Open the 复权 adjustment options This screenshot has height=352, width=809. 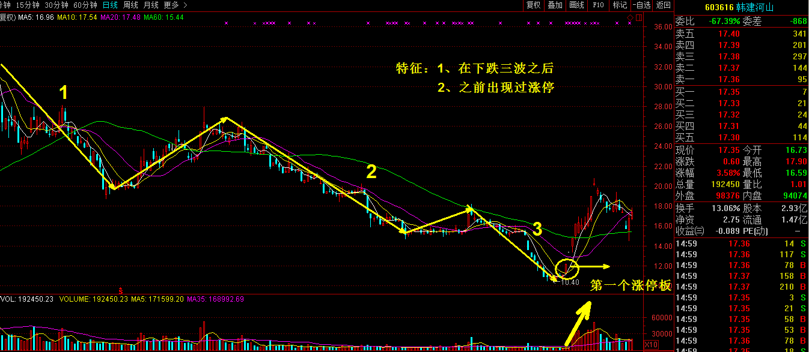coord(533,5)
